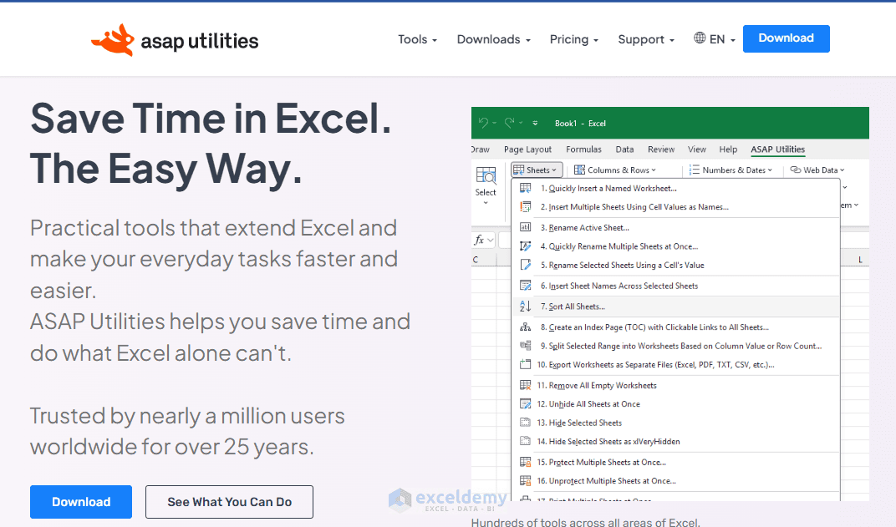896x527 pixels.
Task: Click icon beside Split Selected Range into Worksheets
Action: pyautogui.click(x=525, y=346)
